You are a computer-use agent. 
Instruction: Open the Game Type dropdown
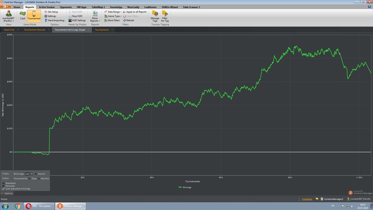click(x=113, y=16)
